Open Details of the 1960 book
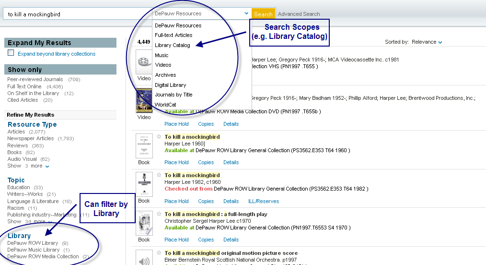The height and width of the screenshot is (265, 486). click(231, 162)
